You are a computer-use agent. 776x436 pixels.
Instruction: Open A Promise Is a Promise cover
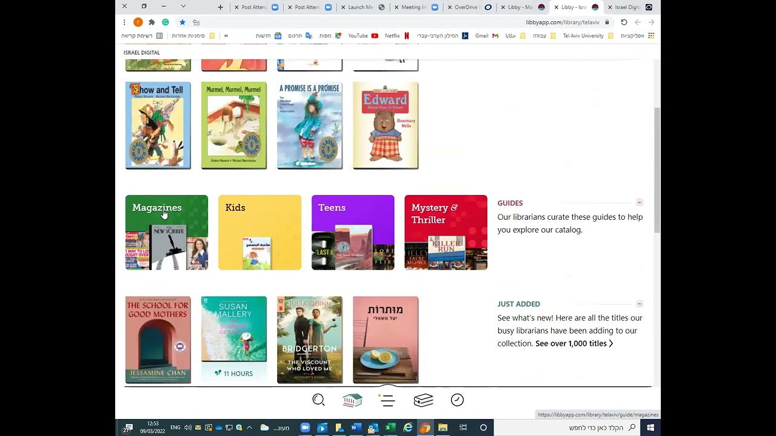(x=310, y=125)
